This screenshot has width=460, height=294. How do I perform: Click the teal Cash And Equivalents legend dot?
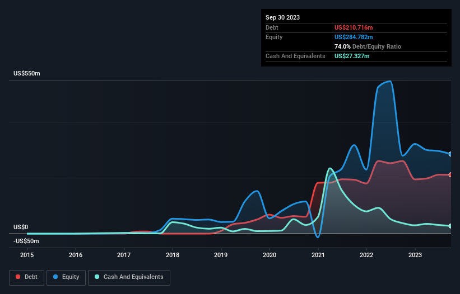[x=97, y=277]
